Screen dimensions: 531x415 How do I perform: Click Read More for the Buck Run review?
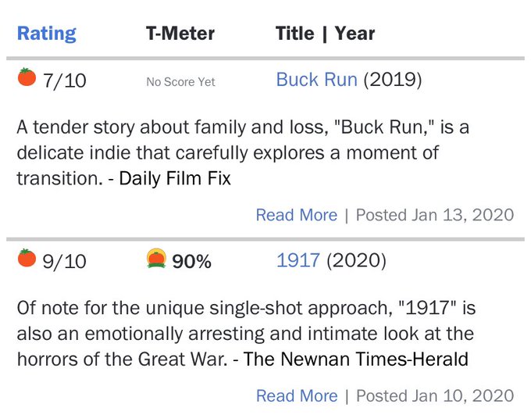pyautogui.click(x=297, y=215)
